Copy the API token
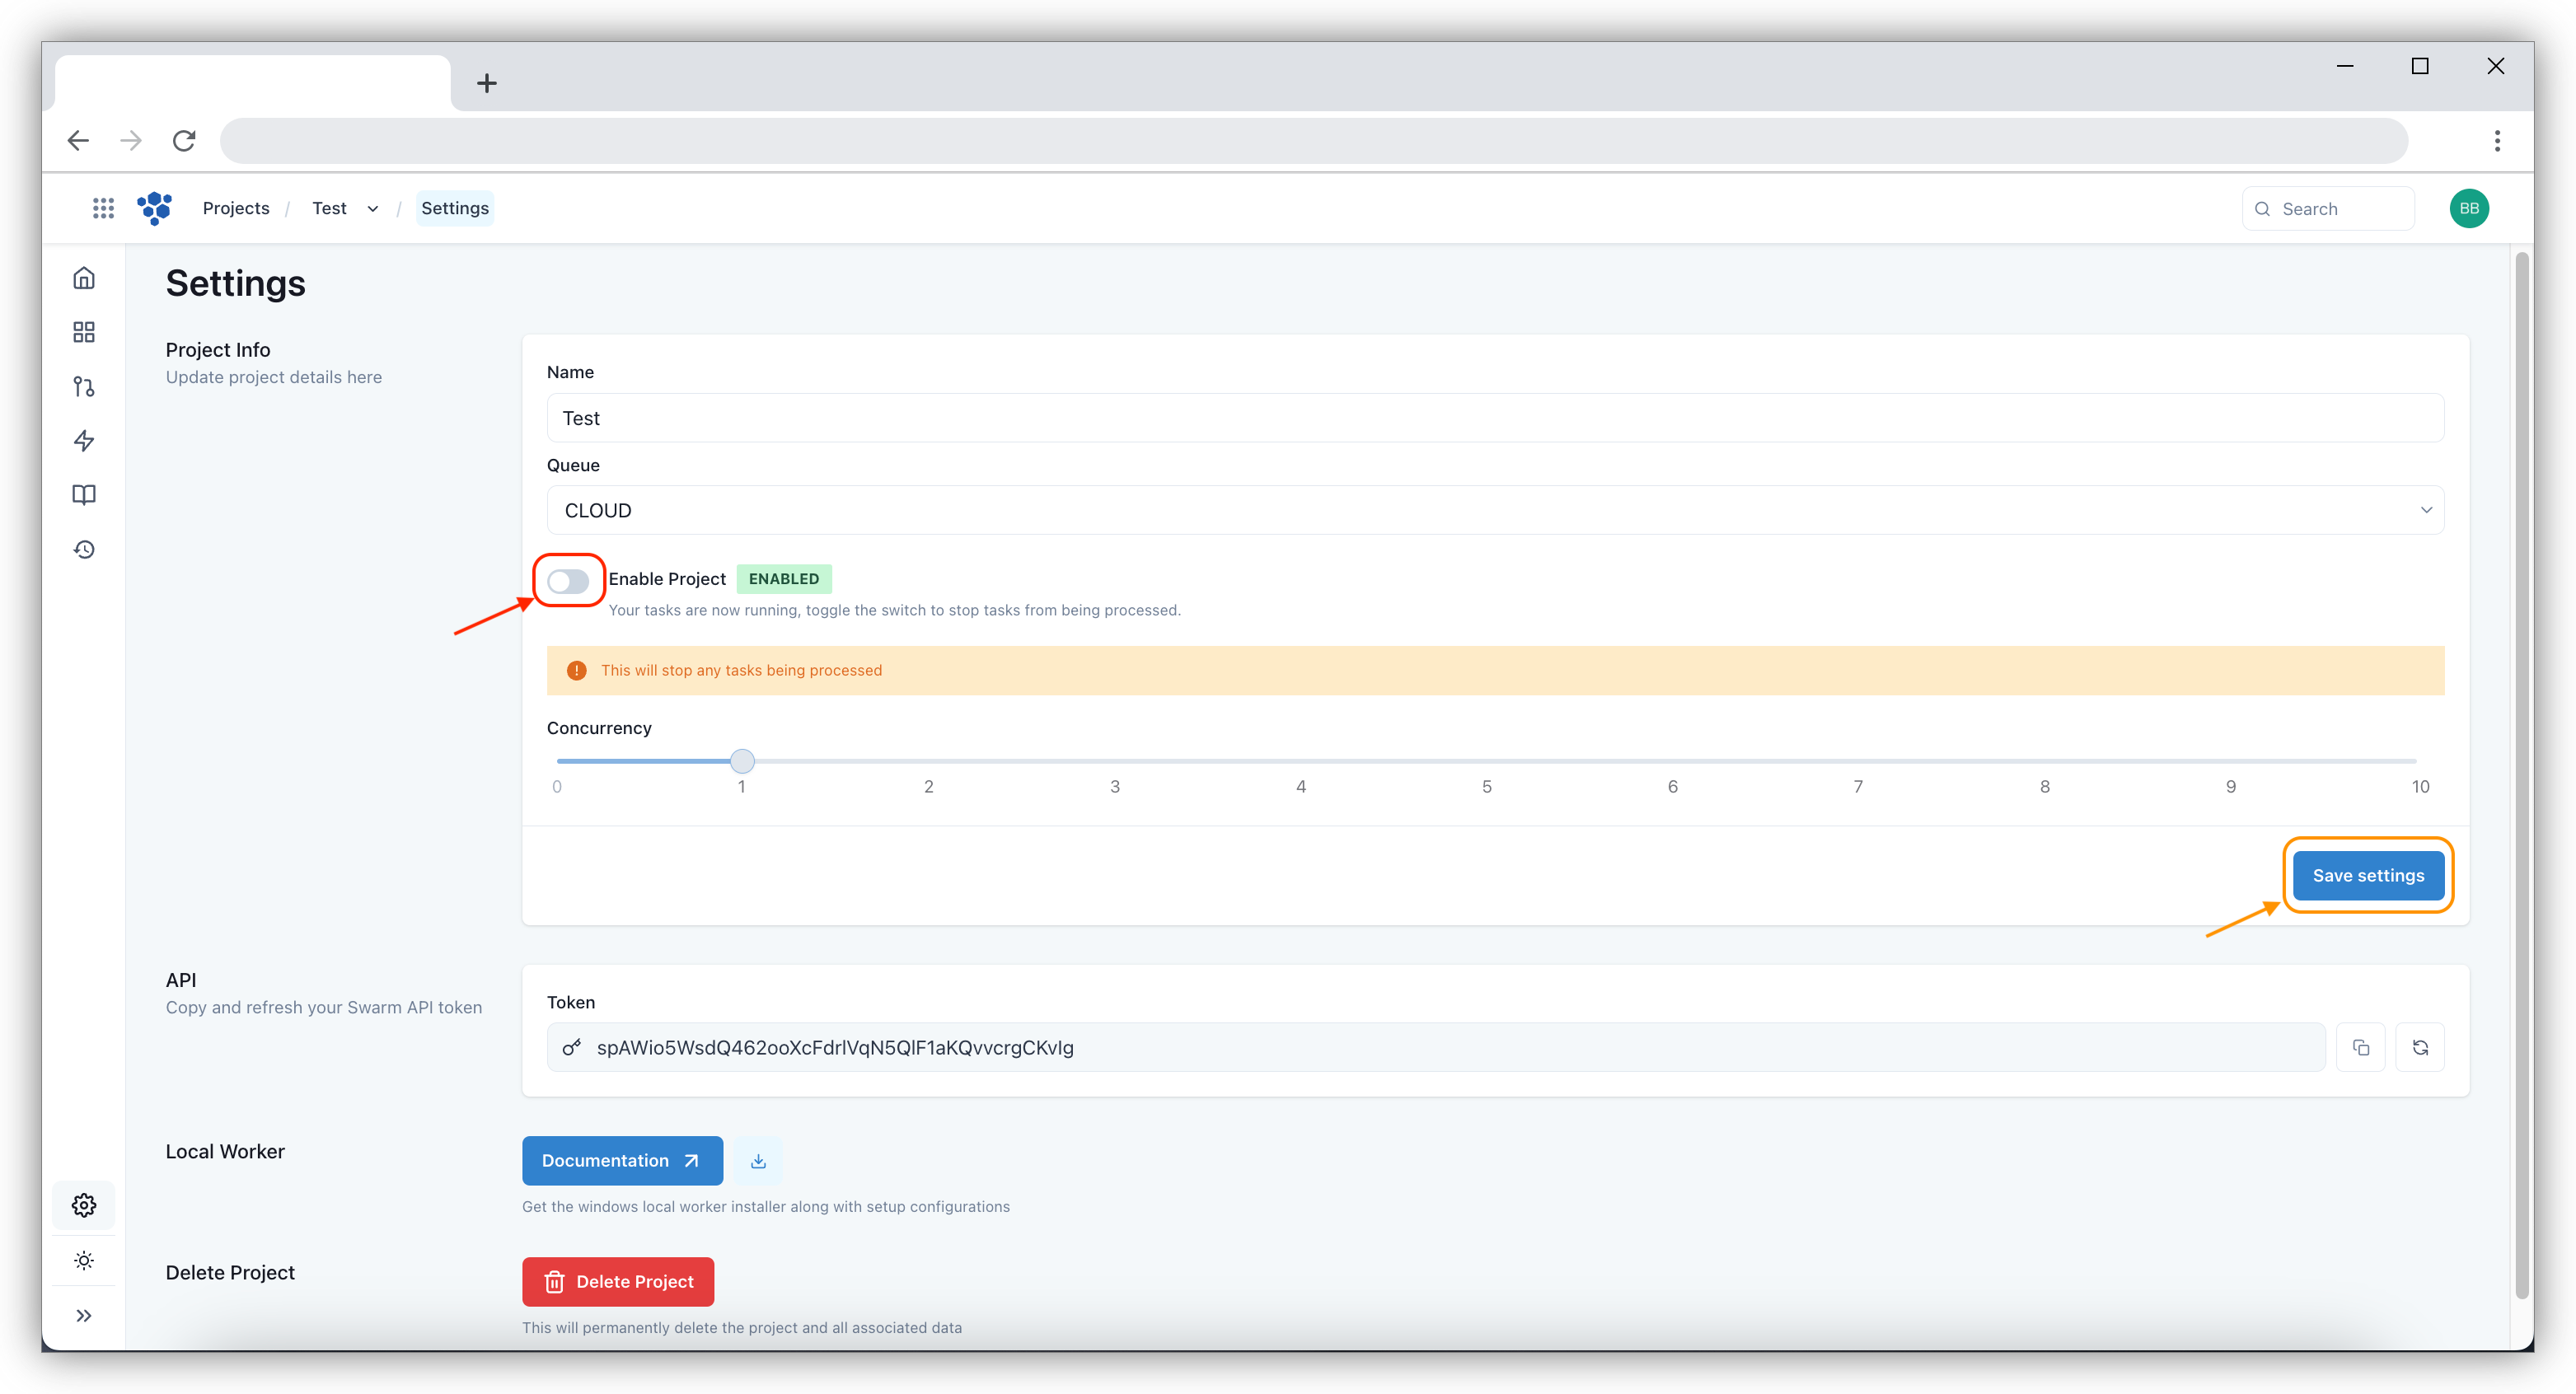2576x1394 pixels. (2360, 1047)
